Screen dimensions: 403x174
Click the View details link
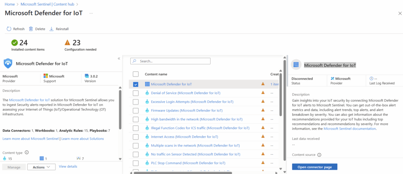[68, 166]
